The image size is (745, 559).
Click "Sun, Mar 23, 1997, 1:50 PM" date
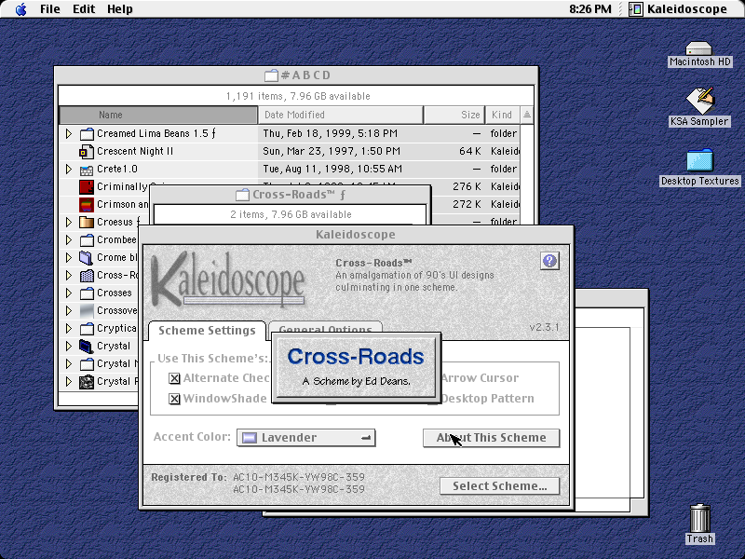(332, 152)
